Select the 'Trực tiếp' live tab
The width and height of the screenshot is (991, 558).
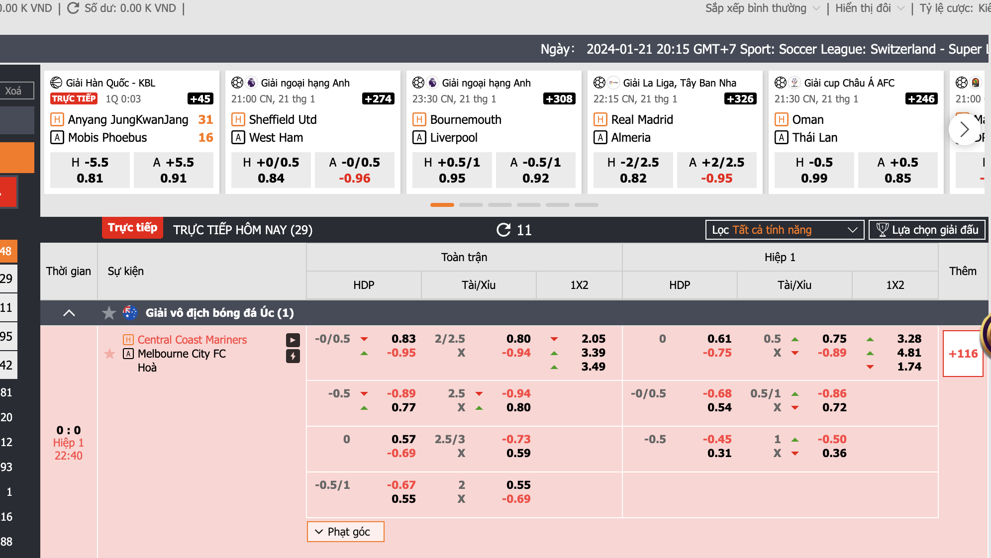132,228
